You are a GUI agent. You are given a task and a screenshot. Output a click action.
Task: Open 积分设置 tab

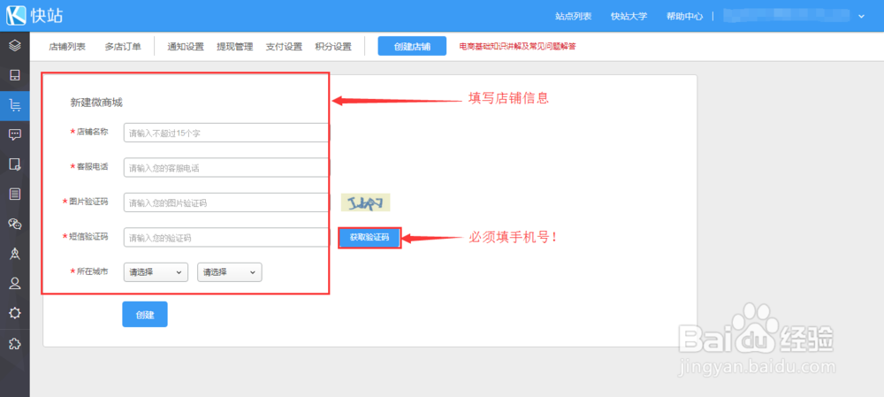(333, 47)
